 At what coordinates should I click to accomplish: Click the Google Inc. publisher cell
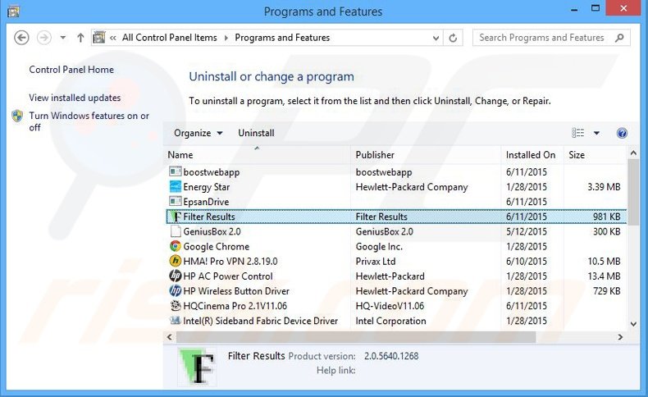click(x=379, y=247)
